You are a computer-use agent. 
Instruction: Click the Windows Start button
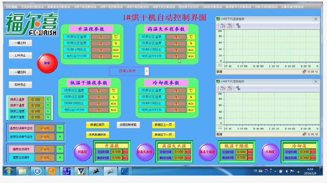click(9, 171)
